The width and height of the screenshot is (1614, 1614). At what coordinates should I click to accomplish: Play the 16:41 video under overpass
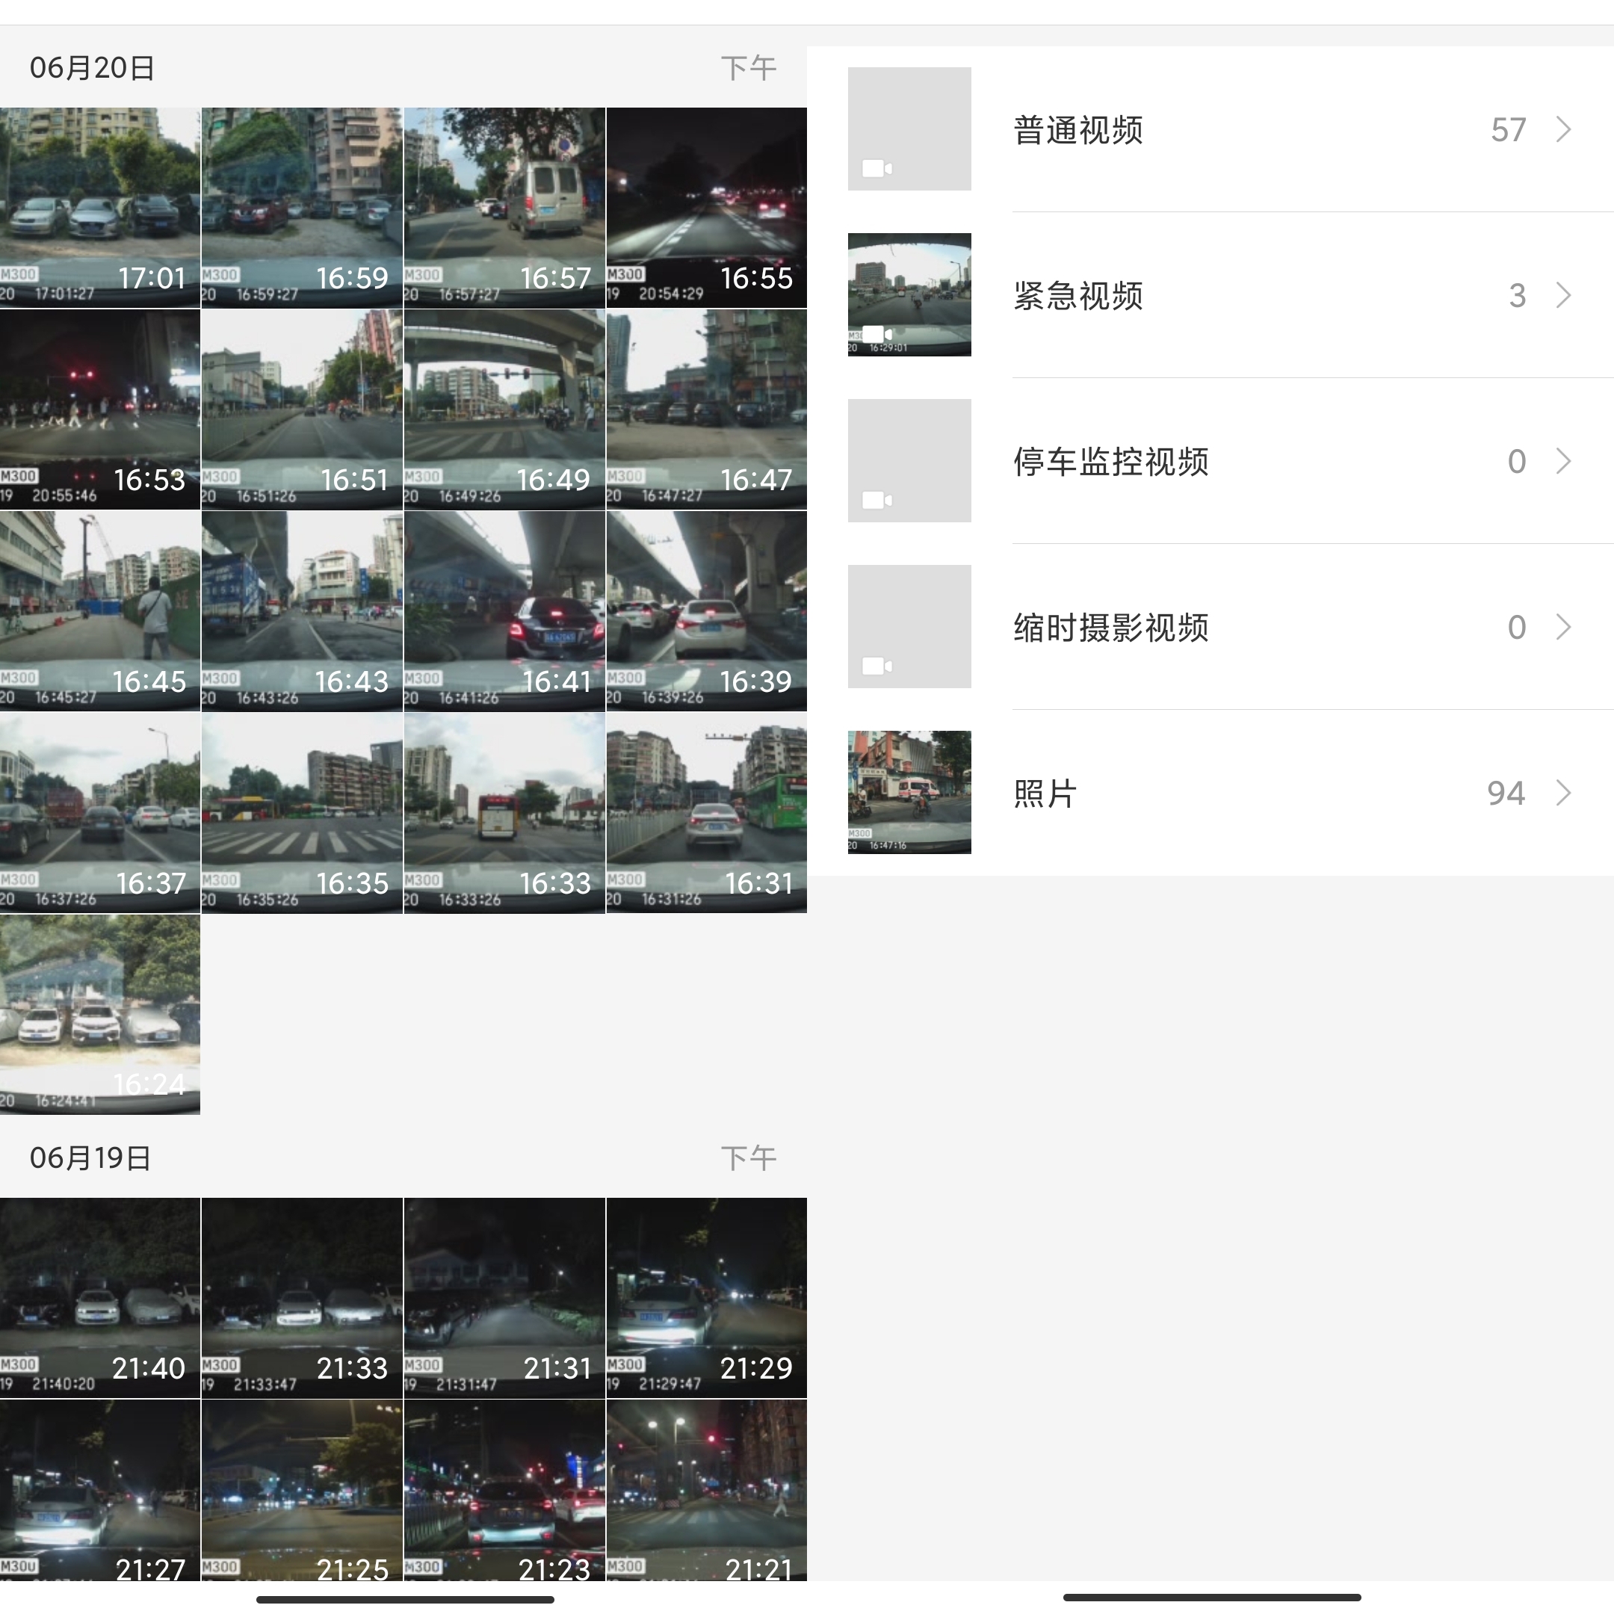(x=504, y=610)
